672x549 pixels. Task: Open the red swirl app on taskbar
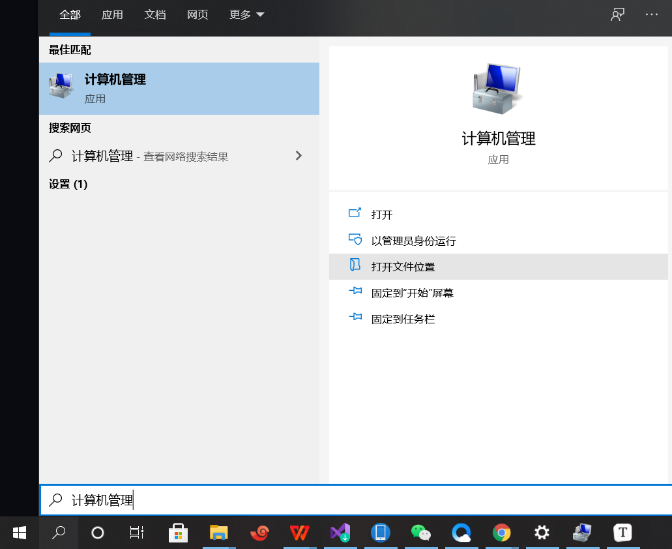[259, 533]
